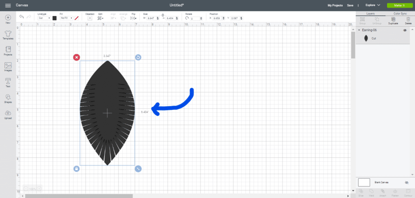Open the Fill dropdown

point(66,18)
